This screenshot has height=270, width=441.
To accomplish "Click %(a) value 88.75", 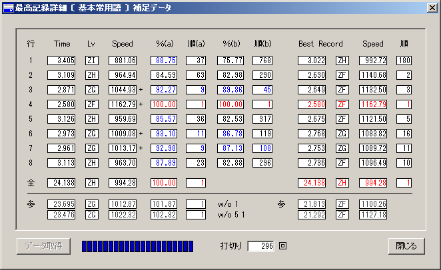I will 164,61.
